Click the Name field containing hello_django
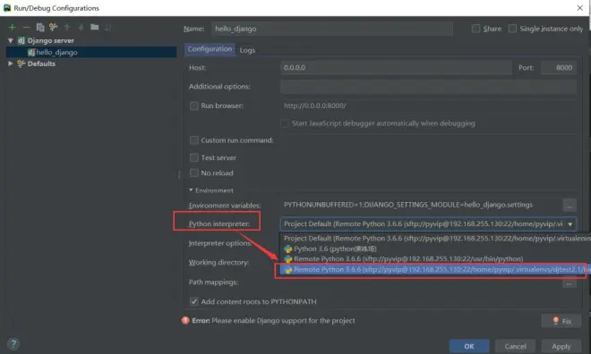The image size is (591, 354). [332, 29]
